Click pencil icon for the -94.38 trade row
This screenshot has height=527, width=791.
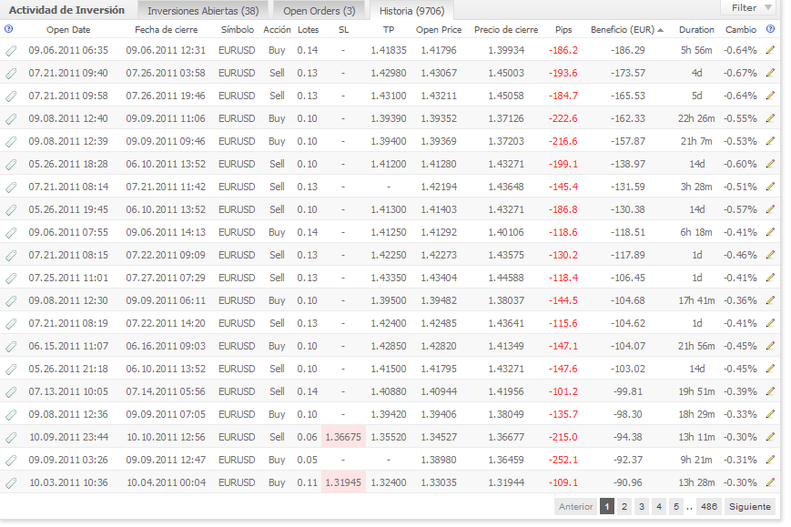770,437
